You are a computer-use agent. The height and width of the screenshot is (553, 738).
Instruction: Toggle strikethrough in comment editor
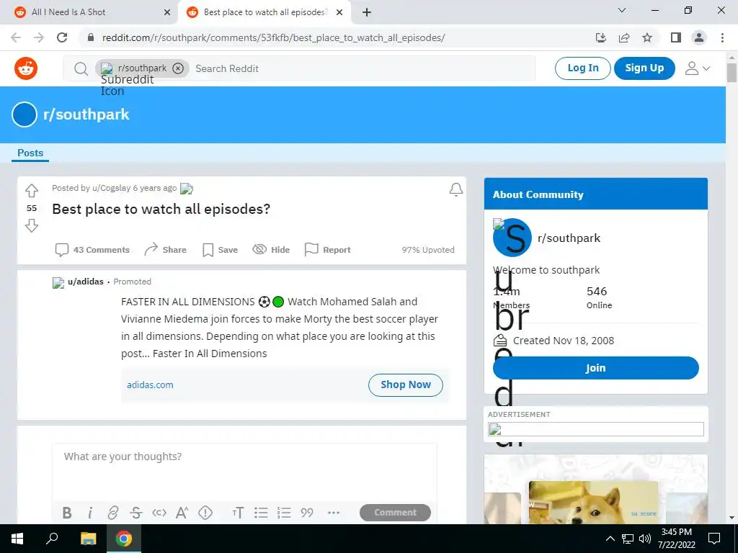pos(136,513)
